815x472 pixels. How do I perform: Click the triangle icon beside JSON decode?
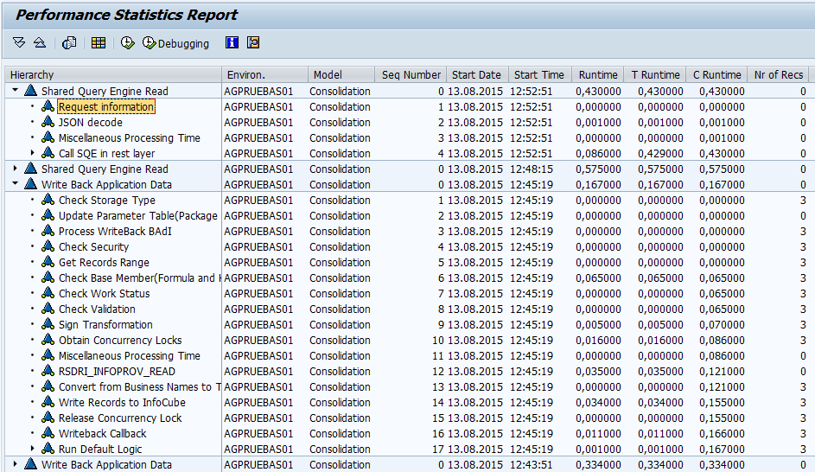point(48,123)
